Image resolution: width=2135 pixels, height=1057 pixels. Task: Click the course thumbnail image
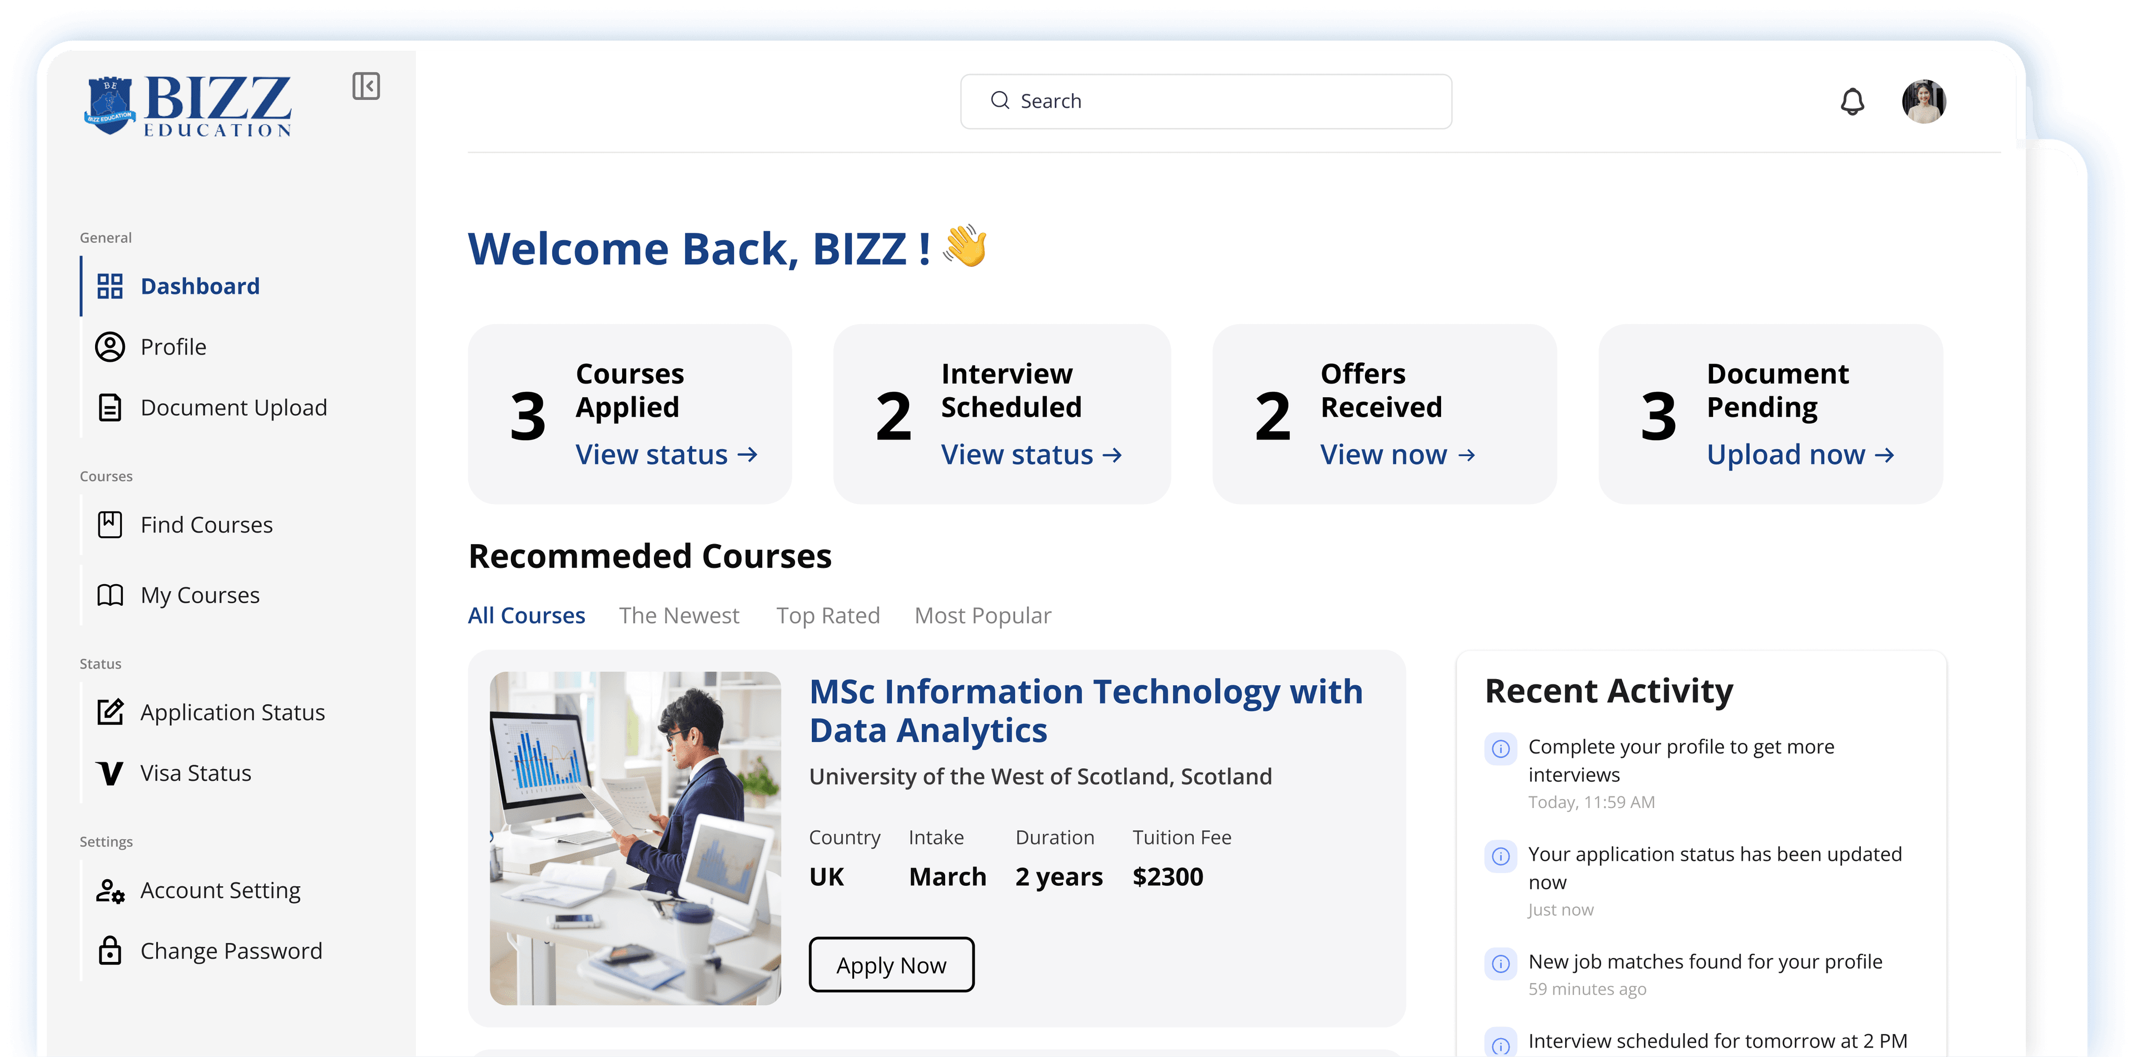click(635, 838)
